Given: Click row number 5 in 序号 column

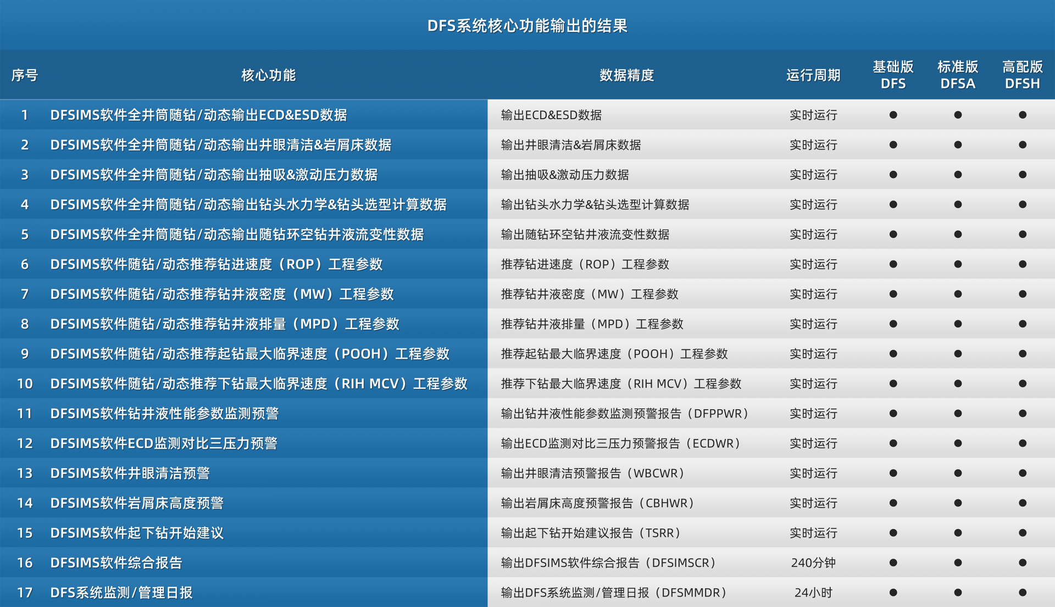Looking at the screenshot, I should [25, 234].
